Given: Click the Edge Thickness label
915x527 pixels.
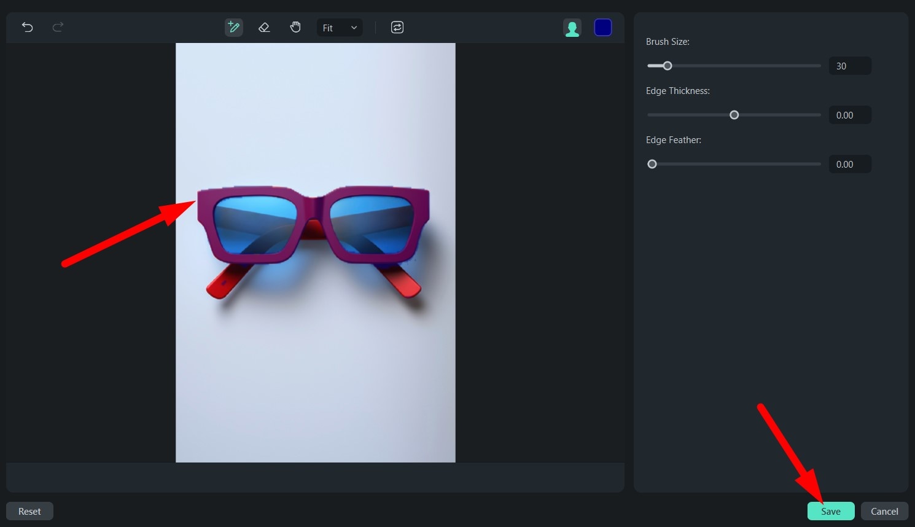Looking at the screenshot, I should [678, 91].
